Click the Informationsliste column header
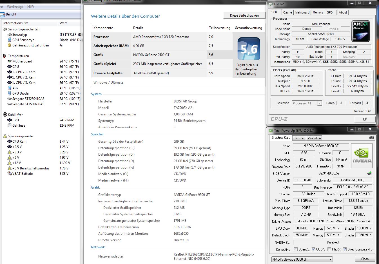Image resolution: width=379 pixels, height=264 pixels. (30, 23)
